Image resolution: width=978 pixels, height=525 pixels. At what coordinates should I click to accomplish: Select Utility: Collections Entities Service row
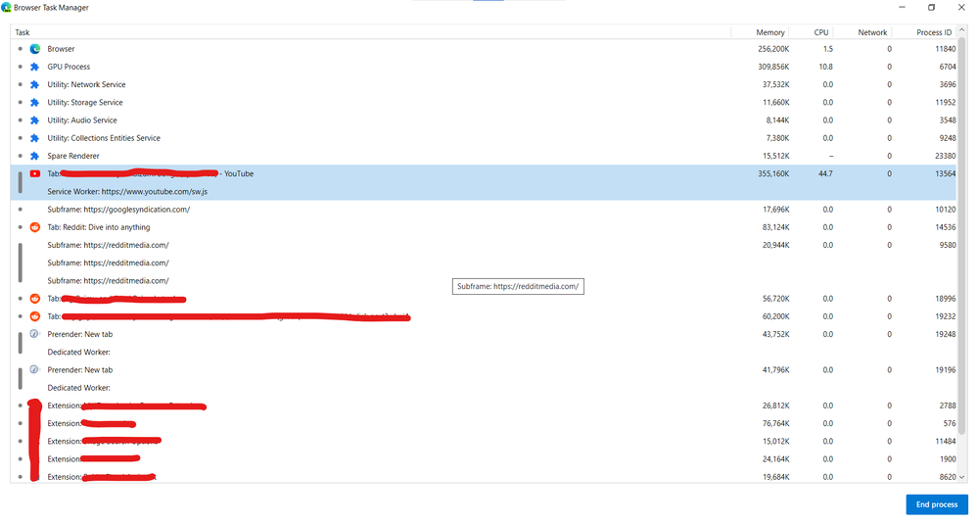click(484, 138)
